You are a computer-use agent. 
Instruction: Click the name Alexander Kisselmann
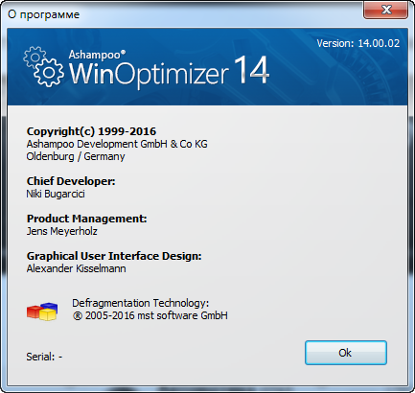point(77,268)
